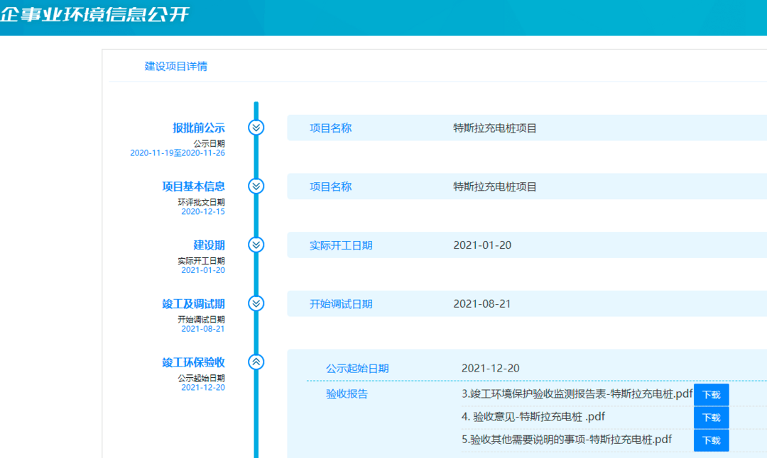Expand the 竣工及调试期 section chevron
The image size is (767, 458).
(256, 303)
